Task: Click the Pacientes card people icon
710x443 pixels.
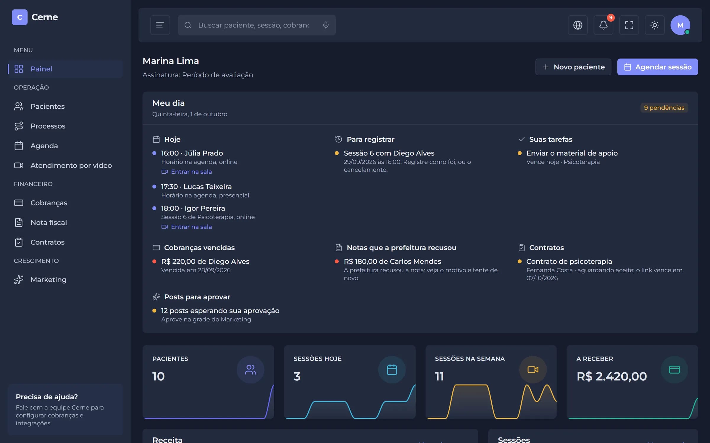Action: click(x=250, y=370)
